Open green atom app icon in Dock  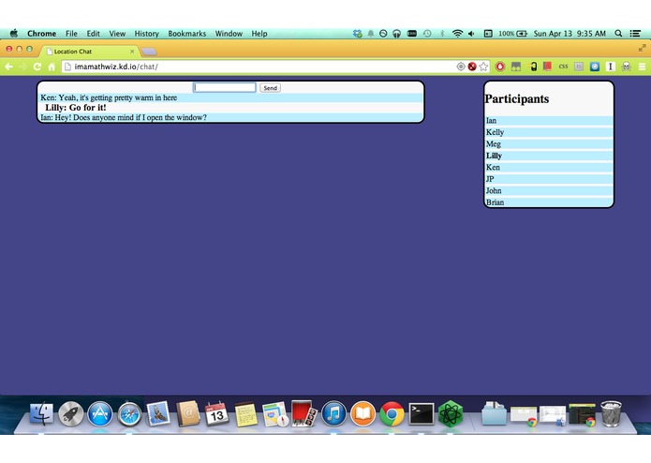[x=451, y=413]
